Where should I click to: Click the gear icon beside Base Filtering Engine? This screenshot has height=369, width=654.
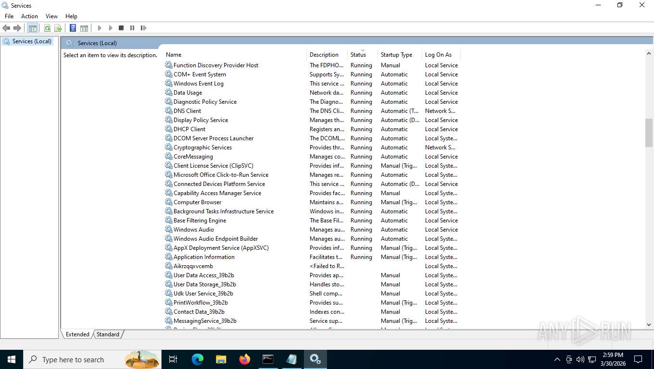tap(169, 220)
